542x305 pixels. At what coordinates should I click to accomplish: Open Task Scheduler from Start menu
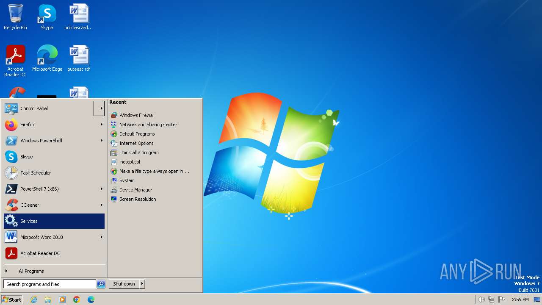(x=54, y=173)
